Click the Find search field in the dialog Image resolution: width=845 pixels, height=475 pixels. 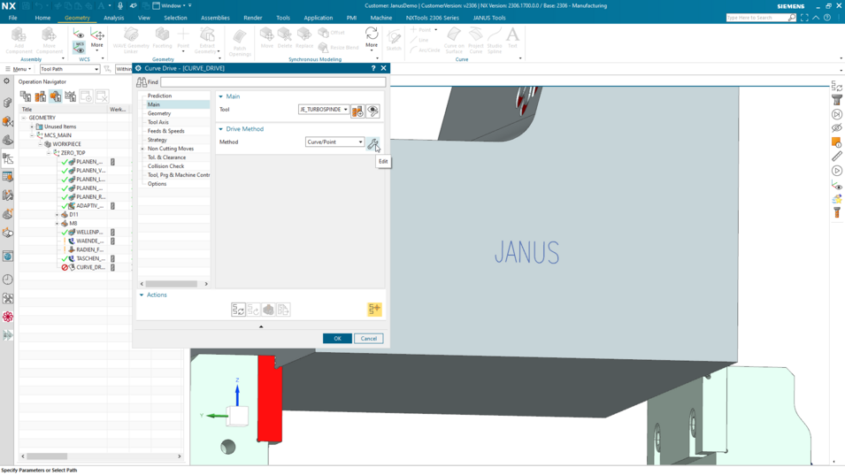[x=273, y=82]
